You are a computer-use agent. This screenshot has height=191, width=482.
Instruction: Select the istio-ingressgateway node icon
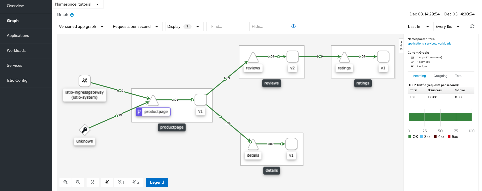pyautogui.click(x=85, y=81)
